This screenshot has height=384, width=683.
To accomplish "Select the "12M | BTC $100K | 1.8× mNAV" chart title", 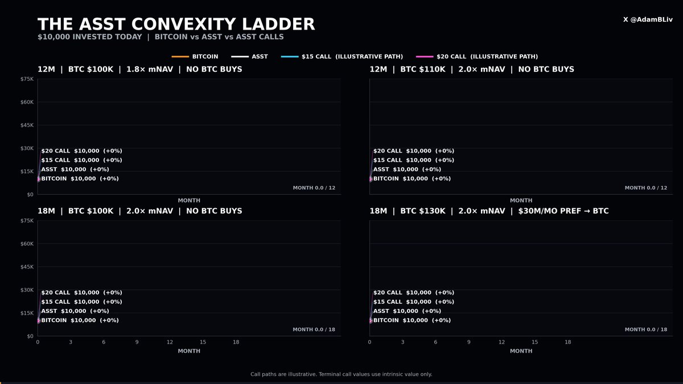I will click(x=140, y=69).
